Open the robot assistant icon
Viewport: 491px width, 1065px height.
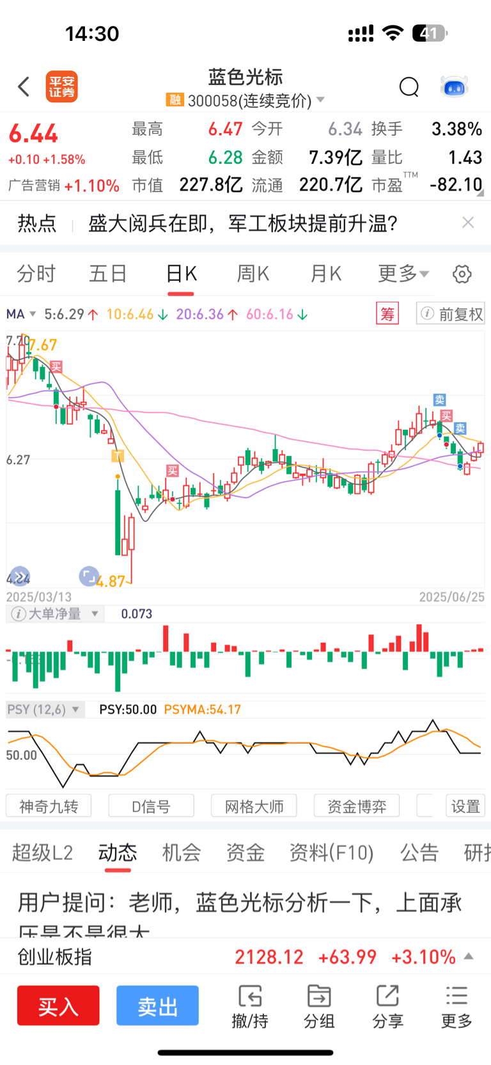(455, 86)
